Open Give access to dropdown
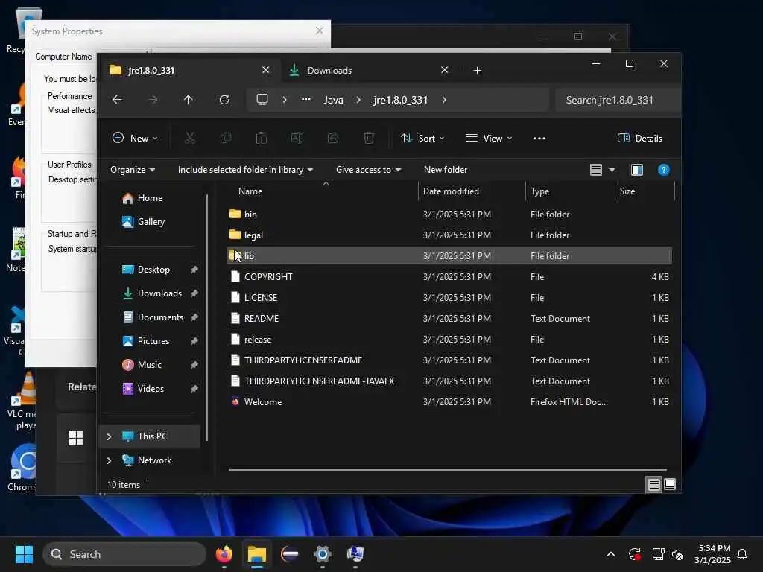 click(368, 170)
